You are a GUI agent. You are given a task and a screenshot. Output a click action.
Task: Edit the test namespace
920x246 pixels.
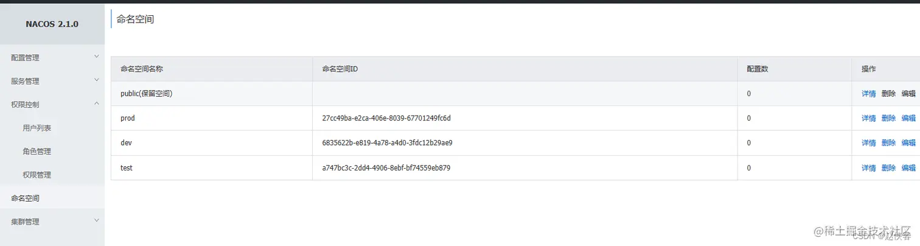coord(908,168)
